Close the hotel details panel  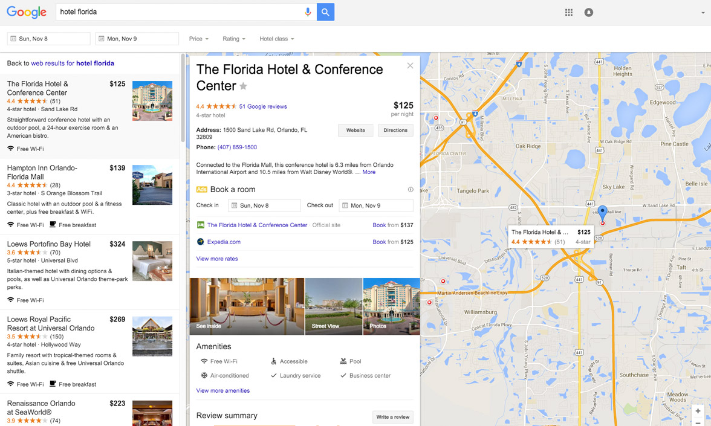410,66
